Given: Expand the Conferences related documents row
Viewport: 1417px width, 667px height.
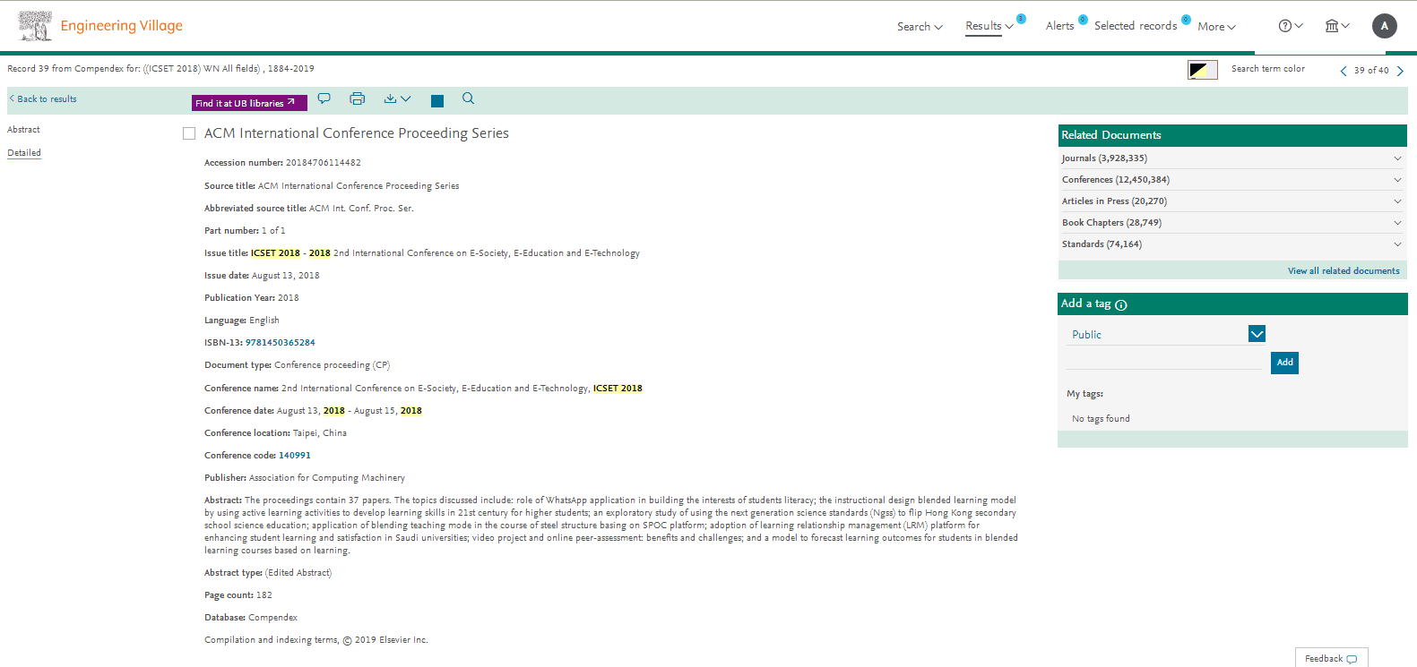Looking at the screenshot, I should pos(1232,180).
